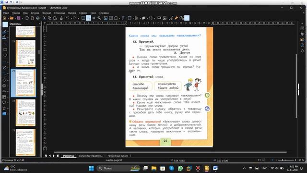Select the Line tool in drawing sidebar
307x173 pixels.
pyautogui.click(x=5, y=44)
